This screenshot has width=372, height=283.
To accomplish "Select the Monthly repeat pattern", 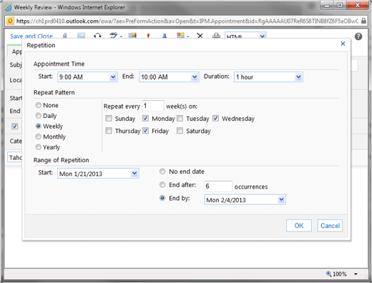I will pyautogui.click(x=38, y=136).
